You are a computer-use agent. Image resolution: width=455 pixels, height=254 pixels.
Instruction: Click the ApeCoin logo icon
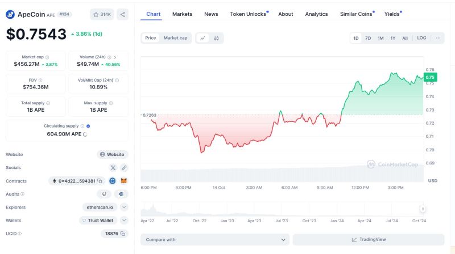[10, 15]
